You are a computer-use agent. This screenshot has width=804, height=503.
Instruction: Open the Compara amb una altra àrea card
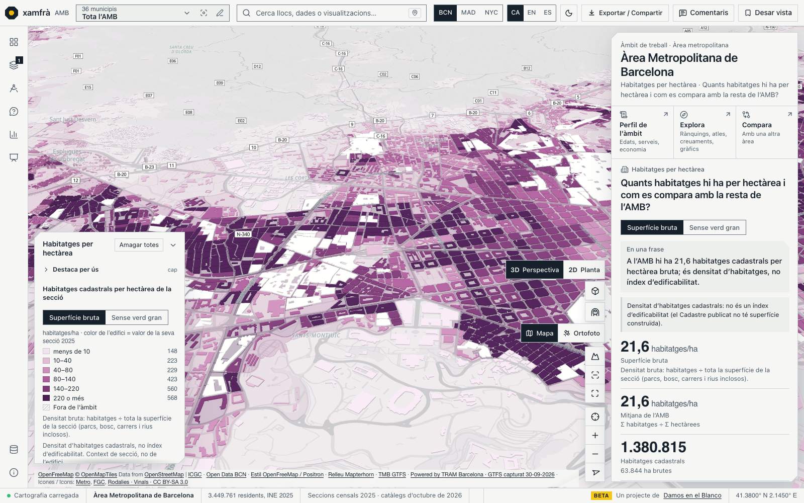[x=767, y=132]
